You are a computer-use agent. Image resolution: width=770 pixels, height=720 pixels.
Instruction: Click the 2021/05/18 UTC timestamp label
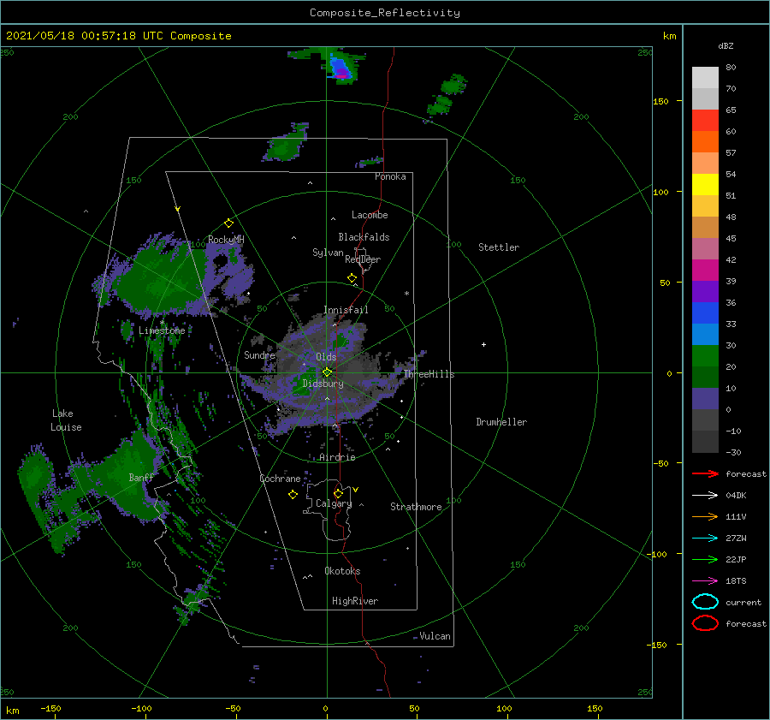118,36
